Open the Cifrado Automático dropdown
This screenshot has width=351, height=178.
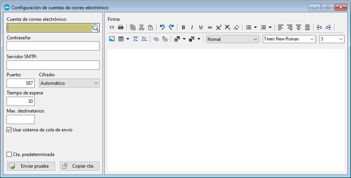(69, 83)
